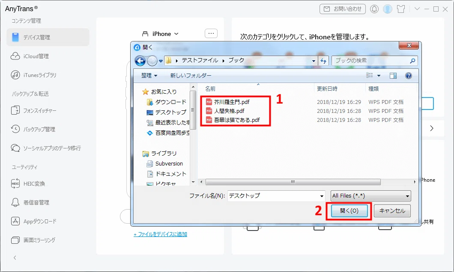Click the バックアップ管理 clock icon
The image size is (454, 272).
click(15, 129)
